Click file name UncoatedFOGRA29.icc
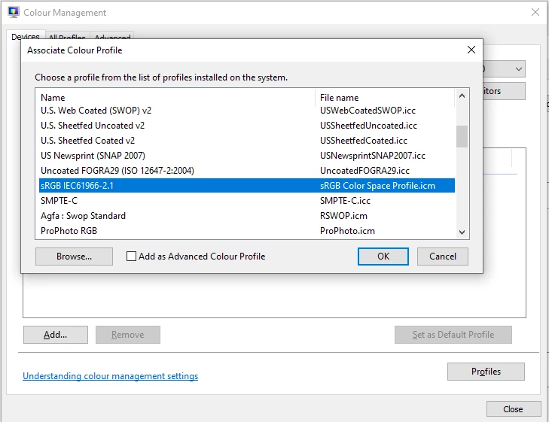The image size is (549, 422). point(364,171)
